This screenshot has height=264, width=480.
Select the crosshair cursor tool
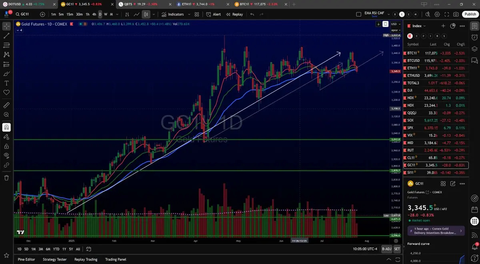coord(6,26)
